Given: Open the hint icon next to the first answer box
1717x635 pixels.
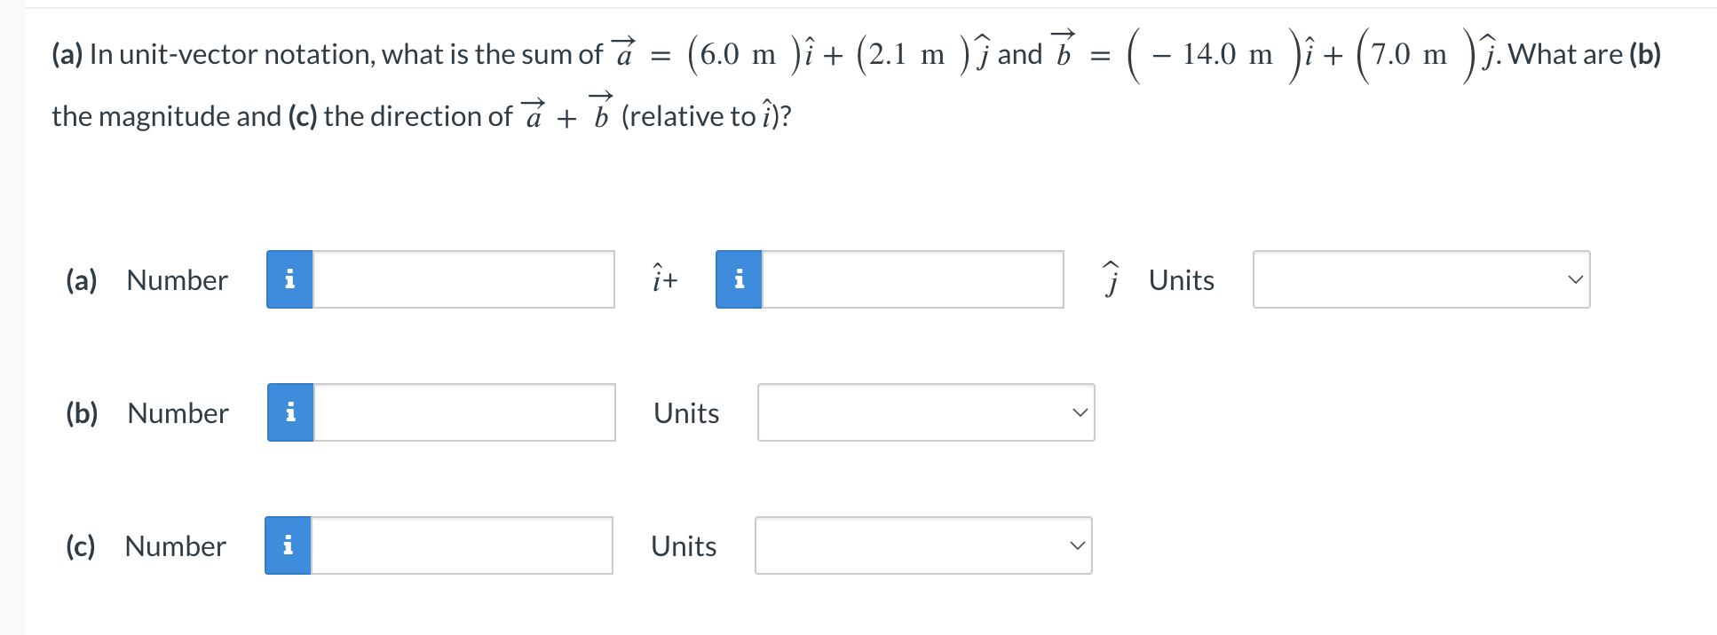Looking at the screenshot, I should [x=289, y=279].
